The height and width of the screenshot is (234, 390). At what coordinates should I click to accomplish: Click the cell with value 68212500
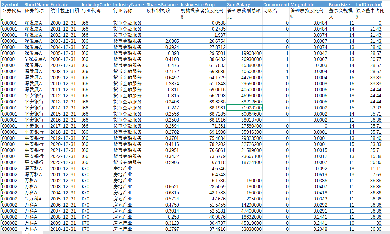pos(244,102)
